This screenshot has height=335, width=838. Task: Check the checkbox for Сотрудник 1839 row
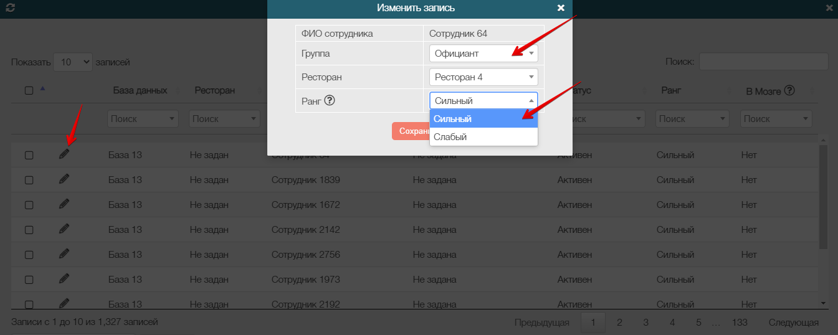pos(29,180)
